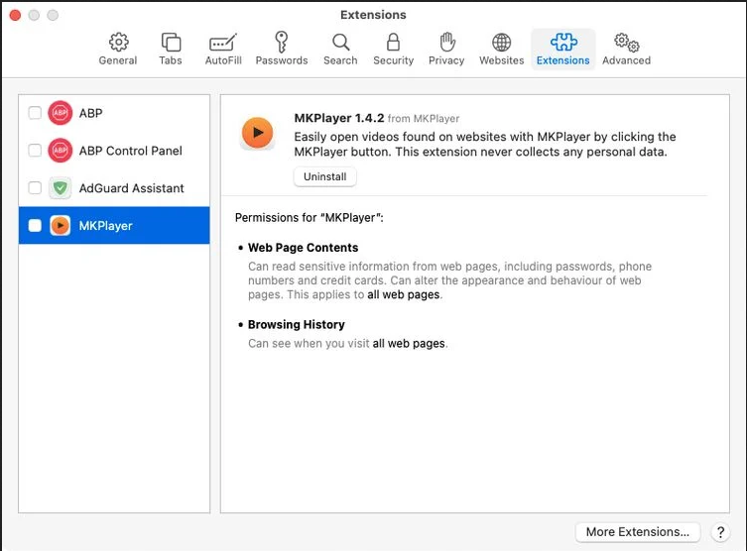Click the Permissions for "MKPlayer" text

point(310,217)
